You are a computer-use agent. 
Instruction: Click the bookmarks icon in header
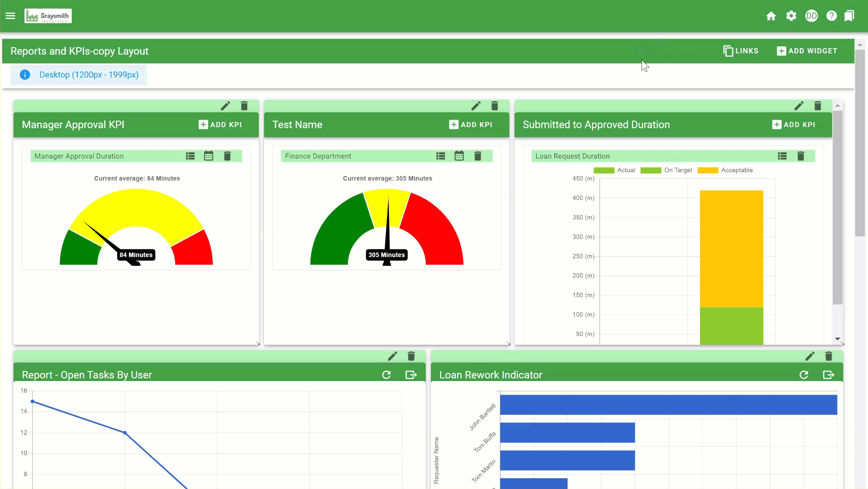[849, 16]
